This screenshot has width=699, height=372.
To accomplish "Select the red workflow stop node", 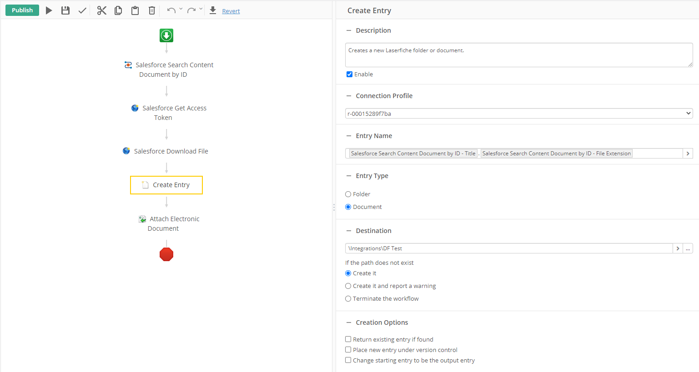I will (x=166, y=254).
